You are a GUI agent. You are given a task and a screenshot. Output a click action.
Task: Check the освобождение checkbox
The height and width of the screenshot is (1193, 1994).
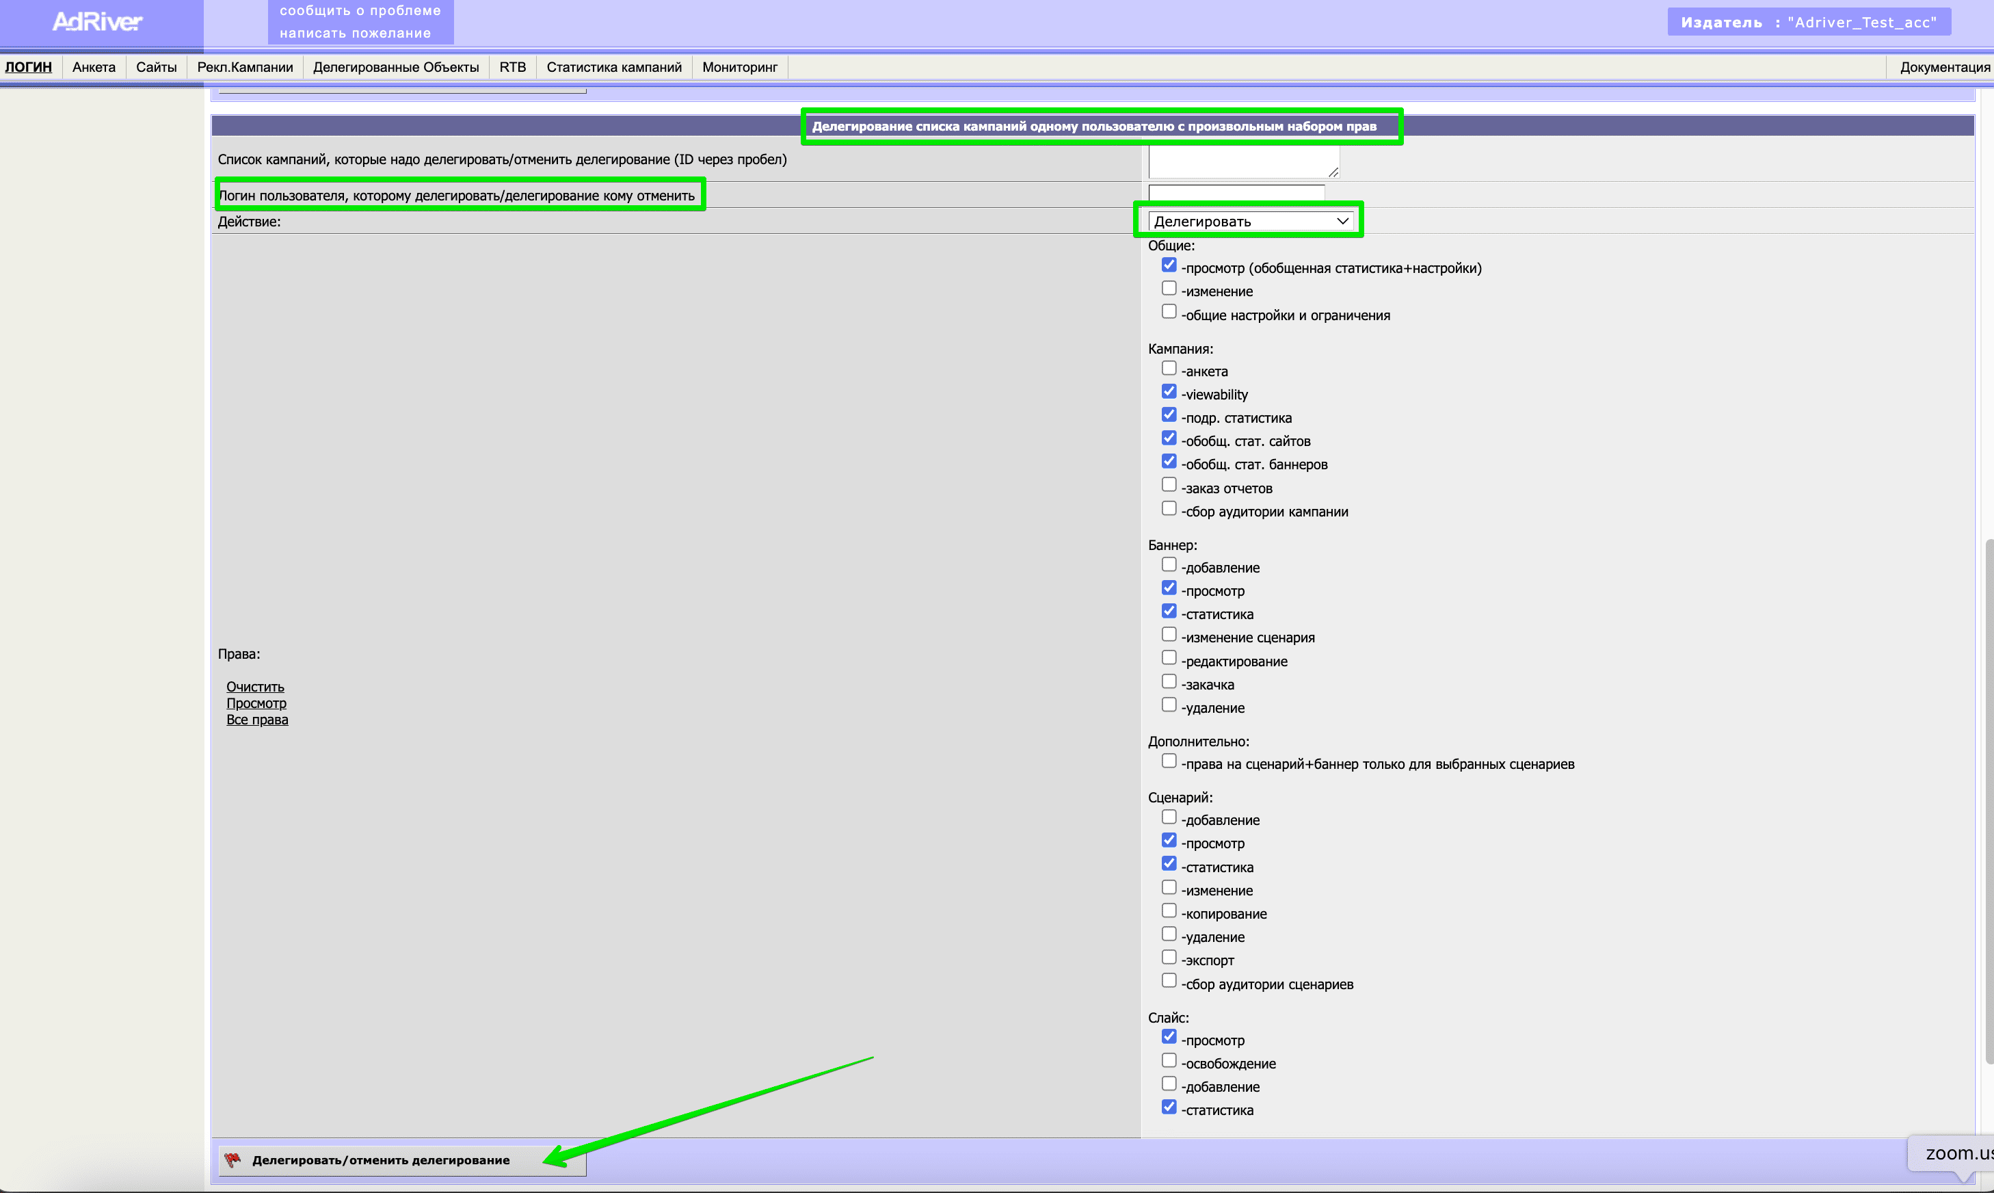[x=1169, y=1060]
